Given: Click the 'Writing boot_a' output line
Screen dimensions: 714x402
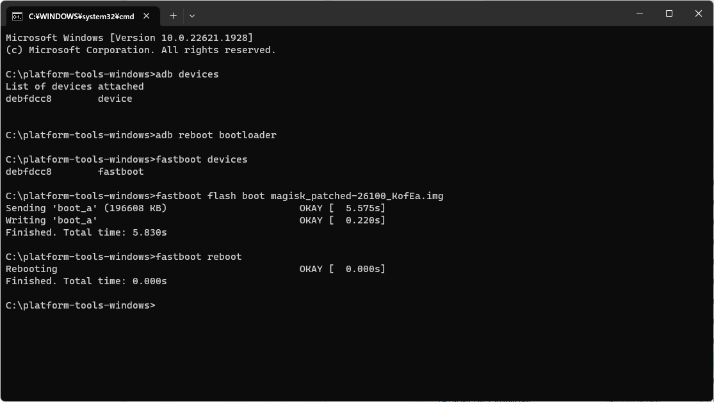Looking at the screenshot, I should (195, 220).
